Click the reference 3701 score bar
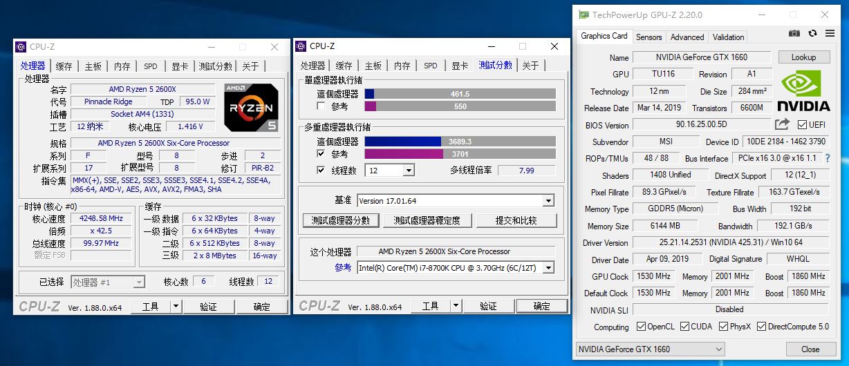This screenshot has width=849, height=366. (x=460, y=153)
